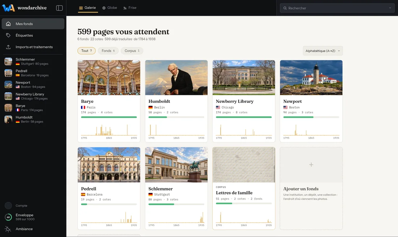
Task: Click the Newberry Library sidebar thumbnail icon
Action: click(x=8, y=96)
